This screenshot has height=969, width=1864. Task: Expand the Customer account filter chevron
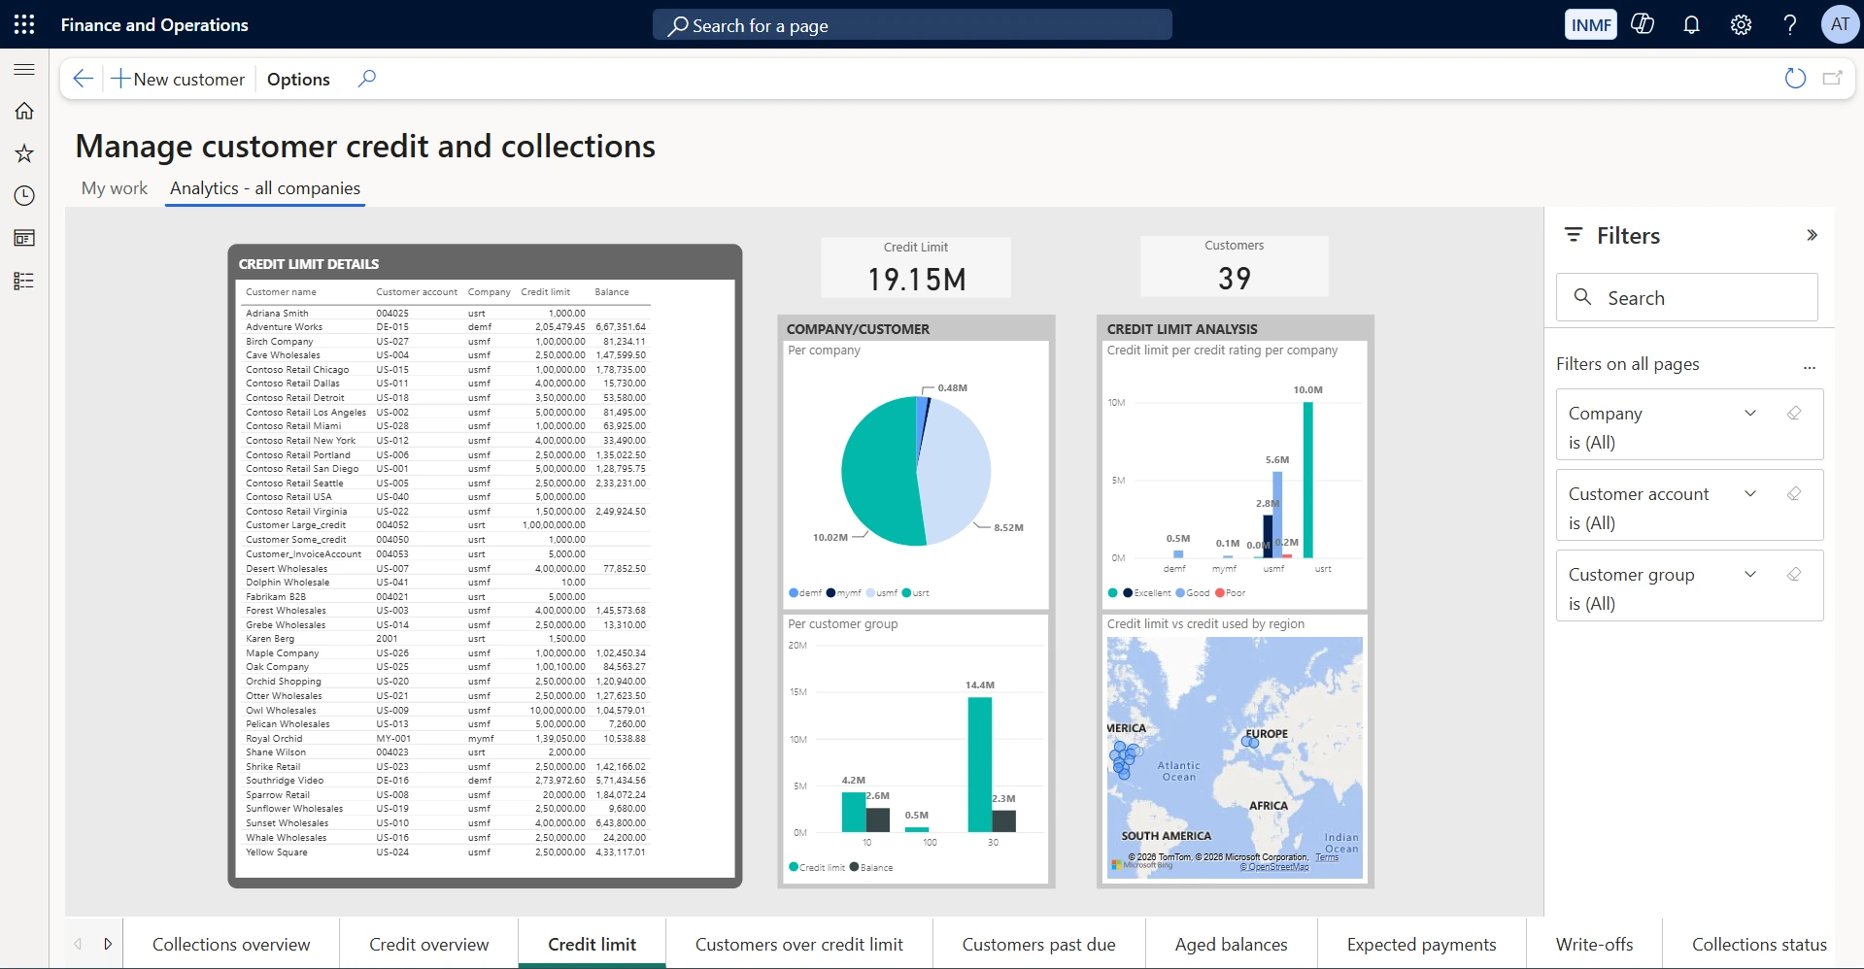1750,493
